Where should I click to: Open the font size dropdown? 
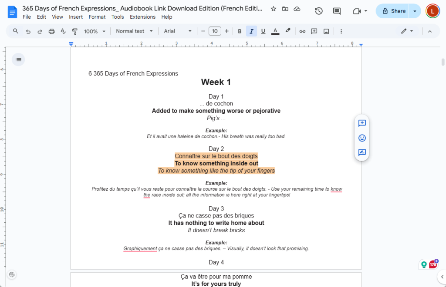pos(215,31)
